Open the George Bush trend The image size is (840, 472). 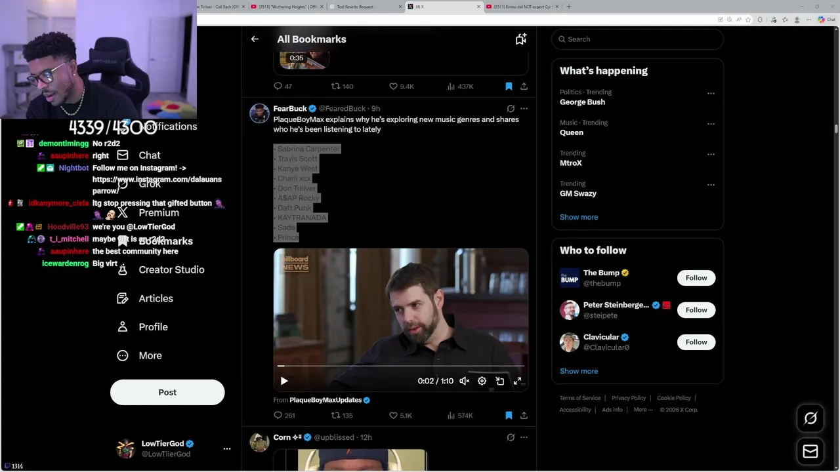582,102
